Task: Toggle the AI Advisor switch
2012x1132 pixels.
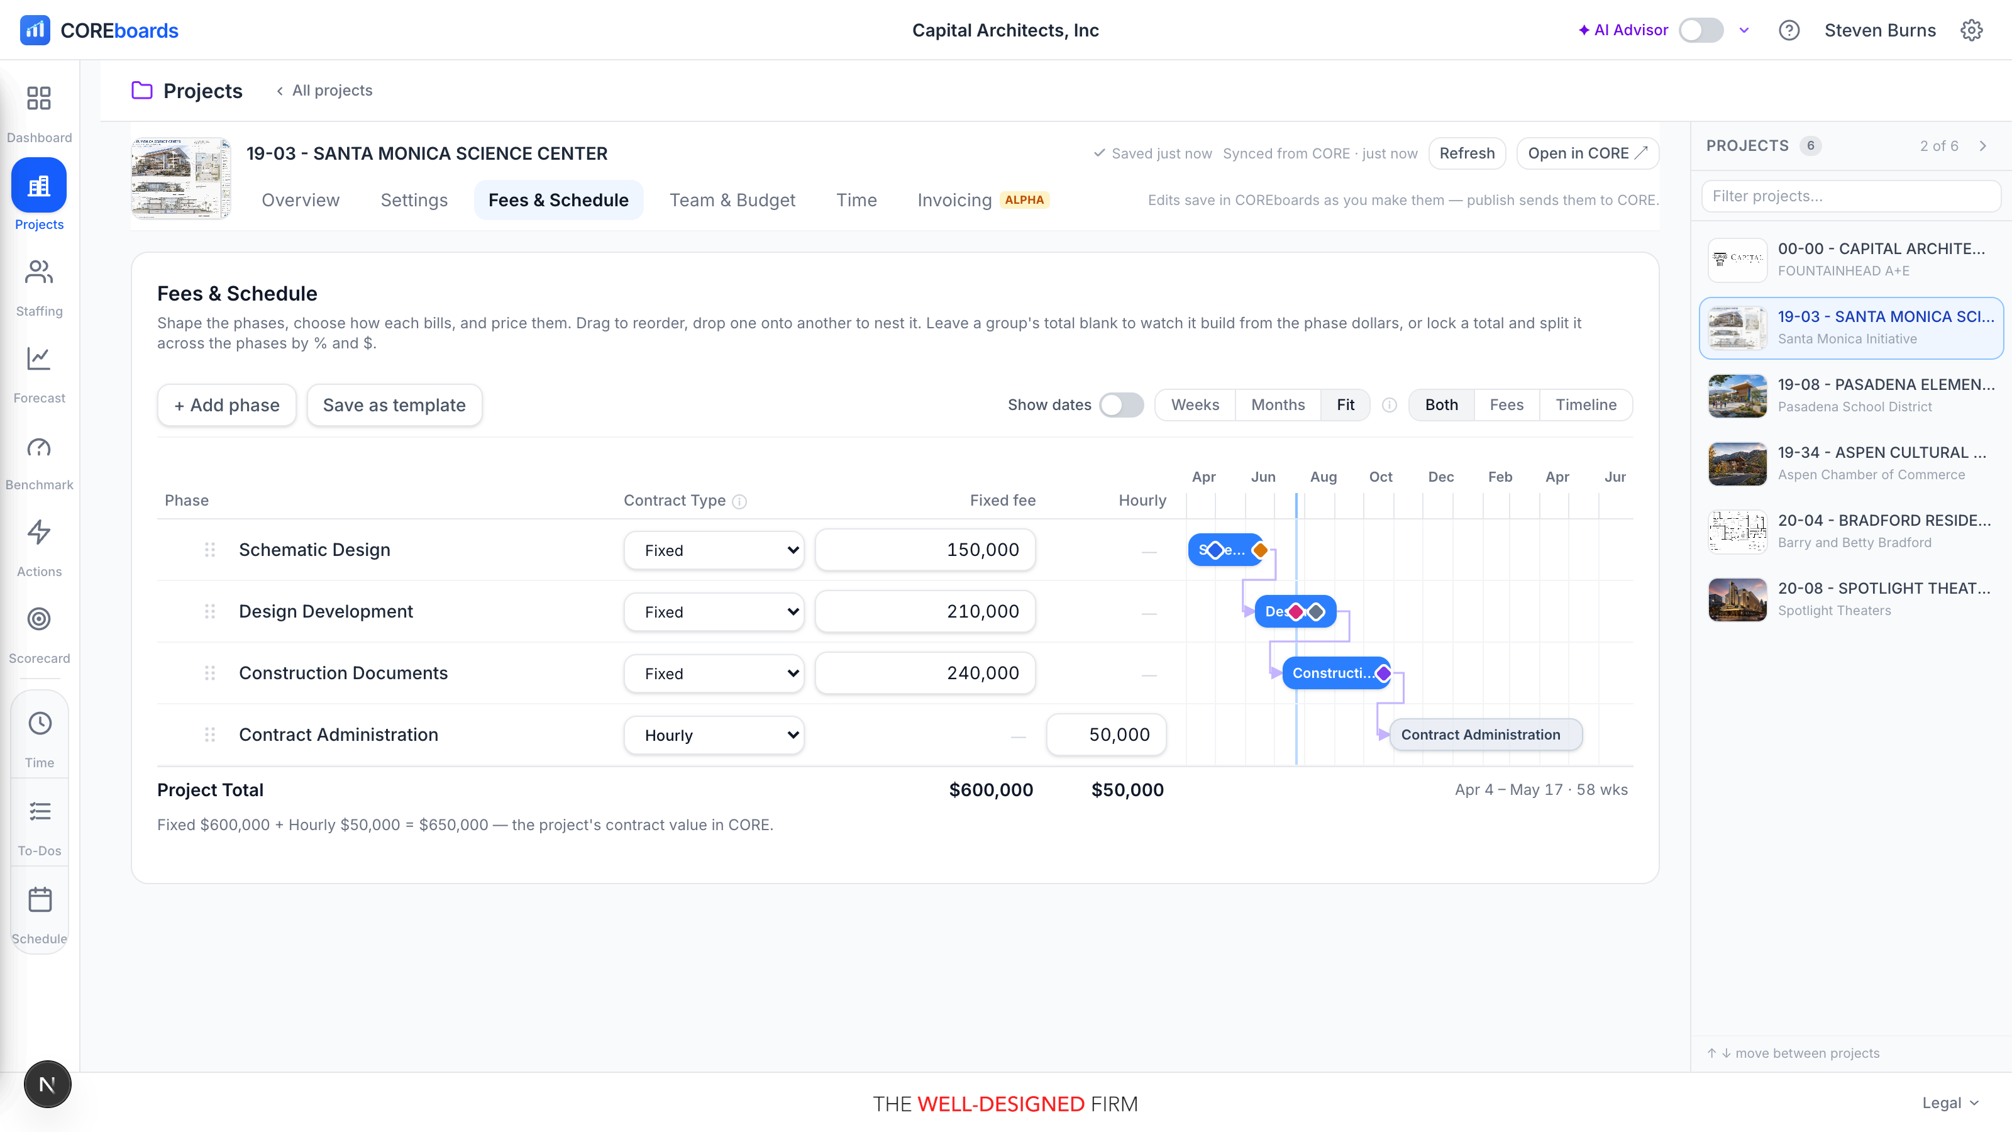Action: [1701, 30]
